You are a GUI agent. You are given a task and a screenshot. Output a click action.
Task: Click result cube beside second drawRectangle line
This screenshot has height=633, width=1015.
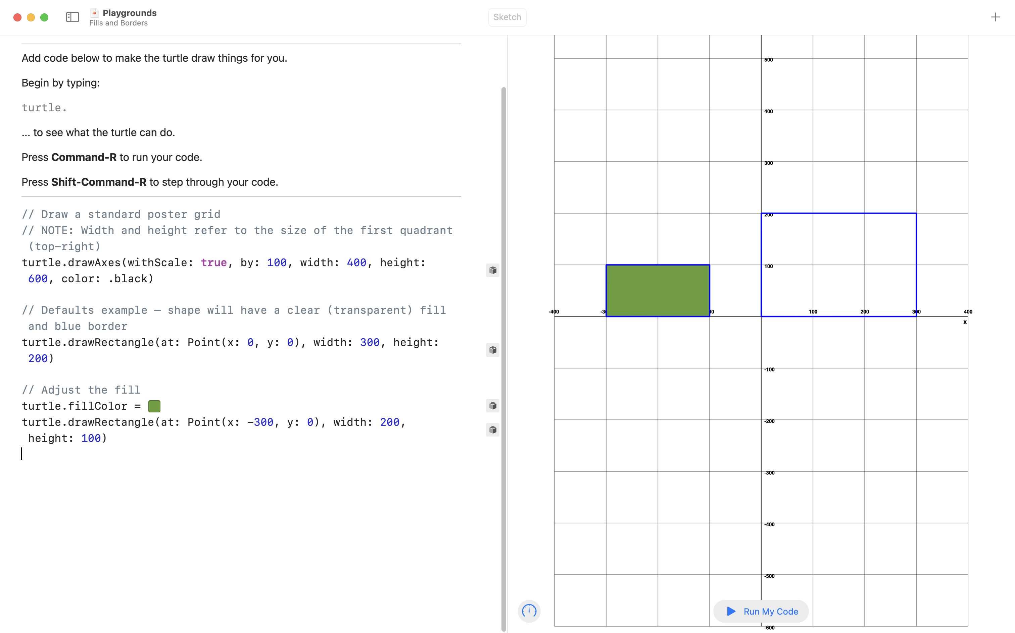[x=493, y=430]
